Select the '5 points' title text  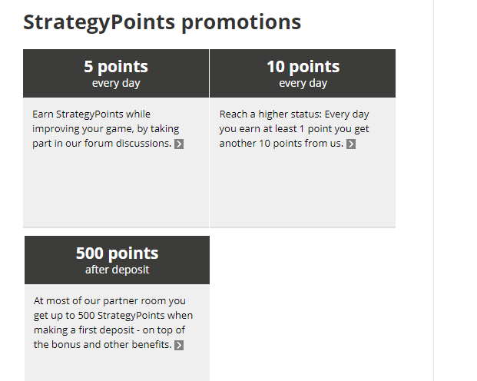tap(116, 66)
